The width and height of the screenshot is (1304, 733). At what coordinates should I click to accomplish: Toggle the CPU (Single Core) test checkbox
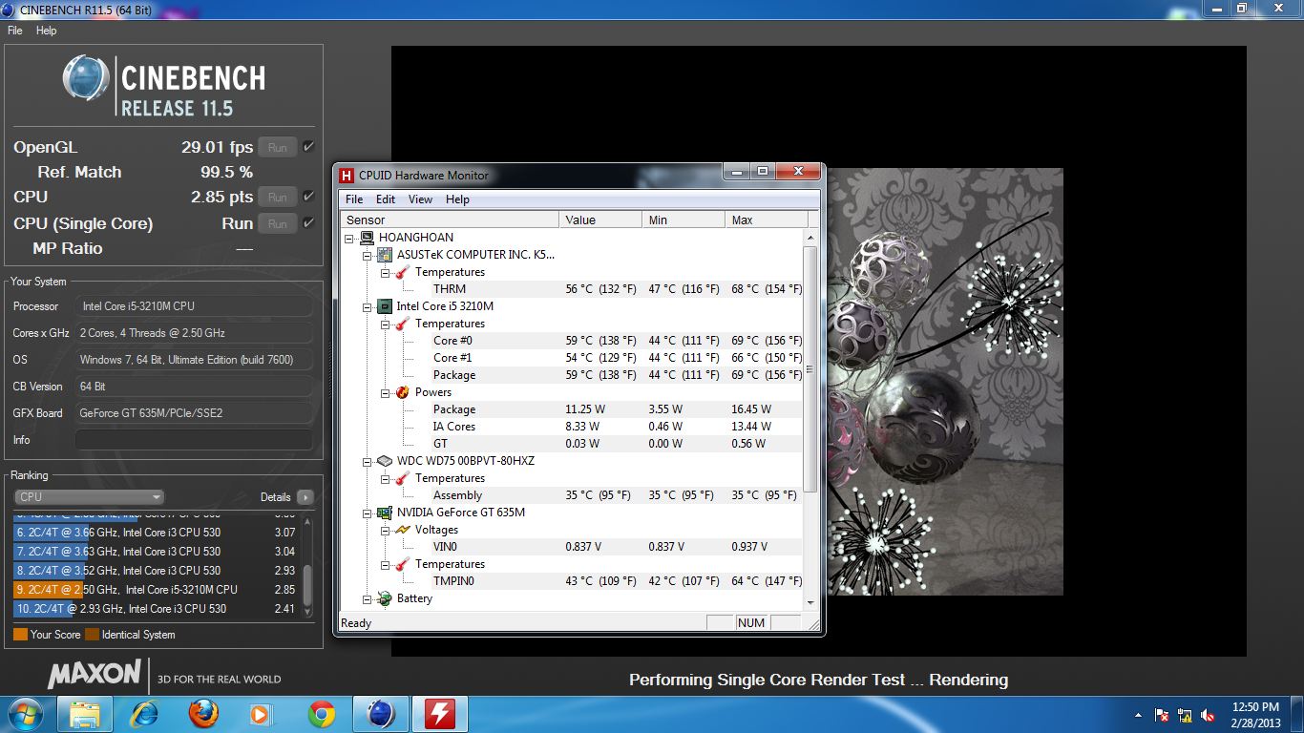(308, 223)
